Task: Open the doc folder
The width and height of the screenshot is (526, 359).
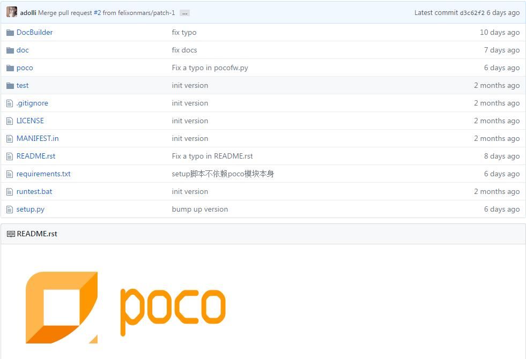Action: (x=23, y=50)
